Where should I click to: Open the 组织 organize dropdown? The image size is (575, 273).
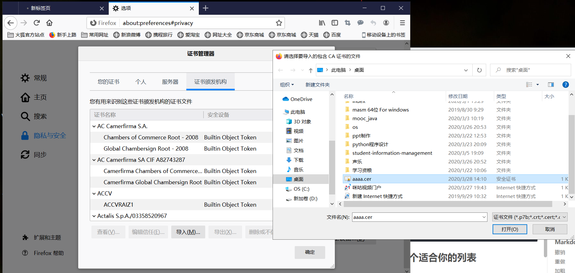[287, 85]
